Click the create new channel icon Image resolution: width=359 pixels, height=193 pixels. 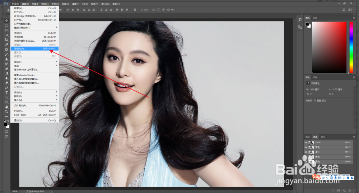point(344,190)
